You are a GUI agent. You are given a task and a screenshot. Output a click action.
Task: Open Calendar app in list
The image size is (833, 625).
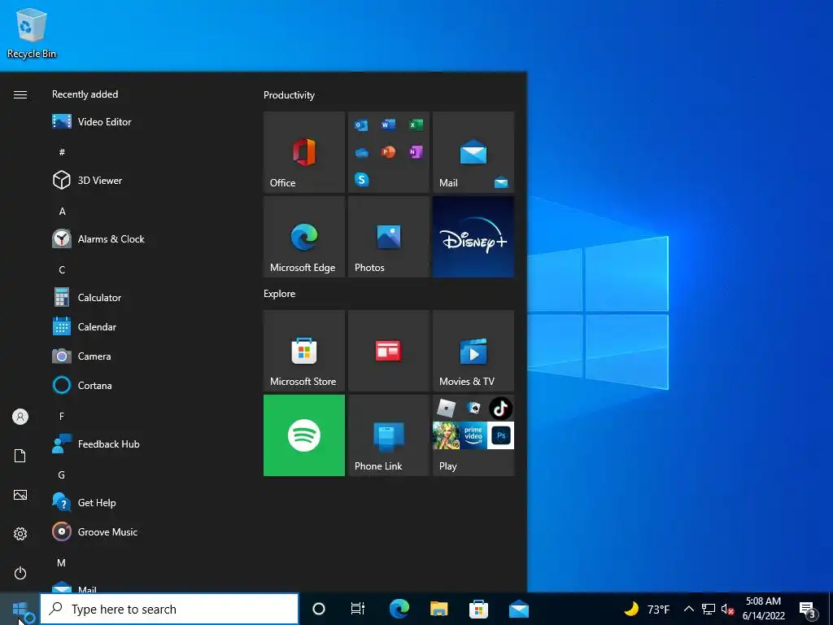84,327
